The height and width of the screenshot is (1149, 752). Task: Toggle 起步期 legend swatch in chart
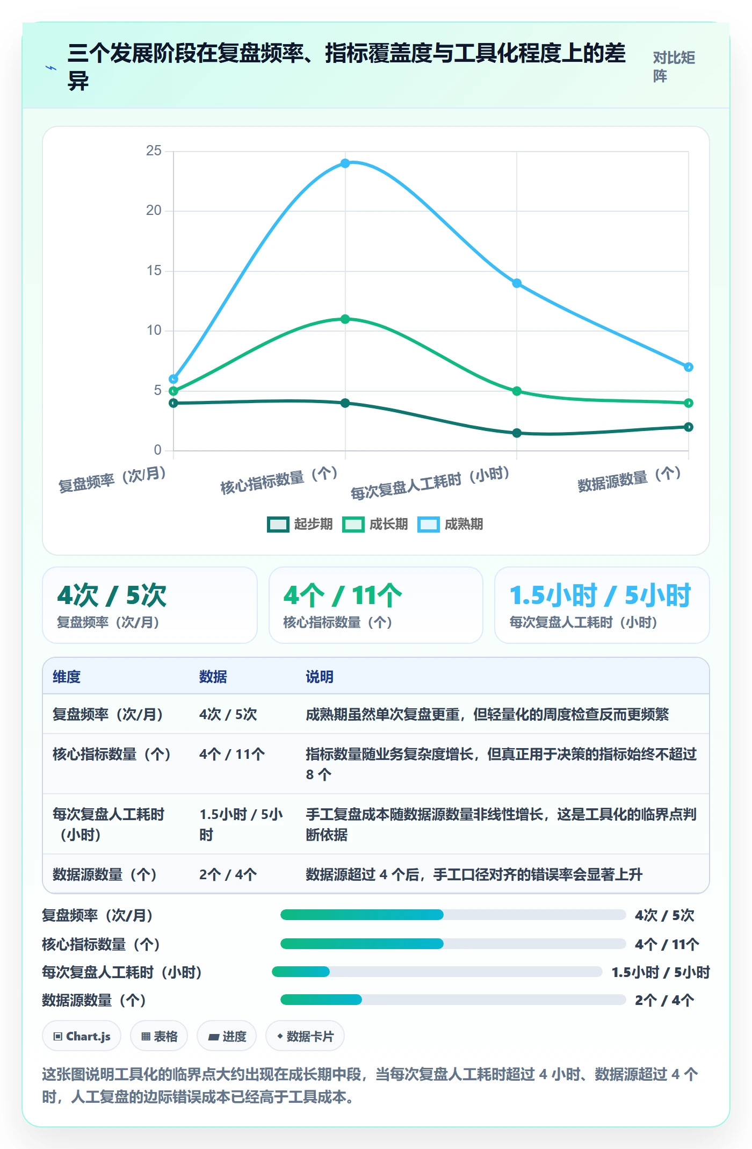pyautogui.click(x=278, y=524)
